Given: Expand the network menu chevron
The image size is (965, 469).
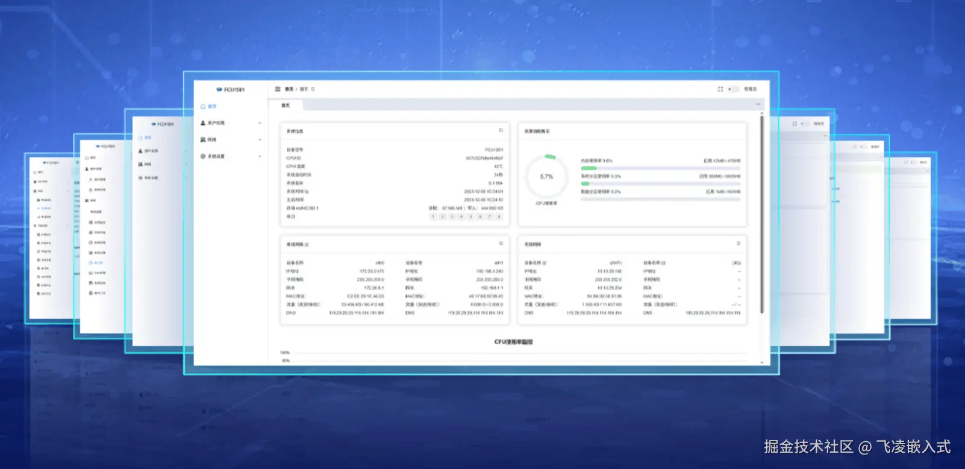Looking at the screenshot, I should point(260,139).
